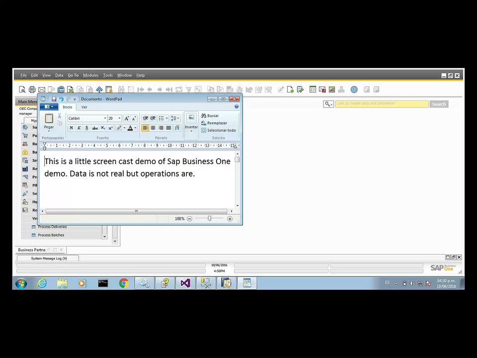Click SAP Lock Screen padlock icon
The width and height of the screenshot is (477, 358).
(x=109, y=89)
